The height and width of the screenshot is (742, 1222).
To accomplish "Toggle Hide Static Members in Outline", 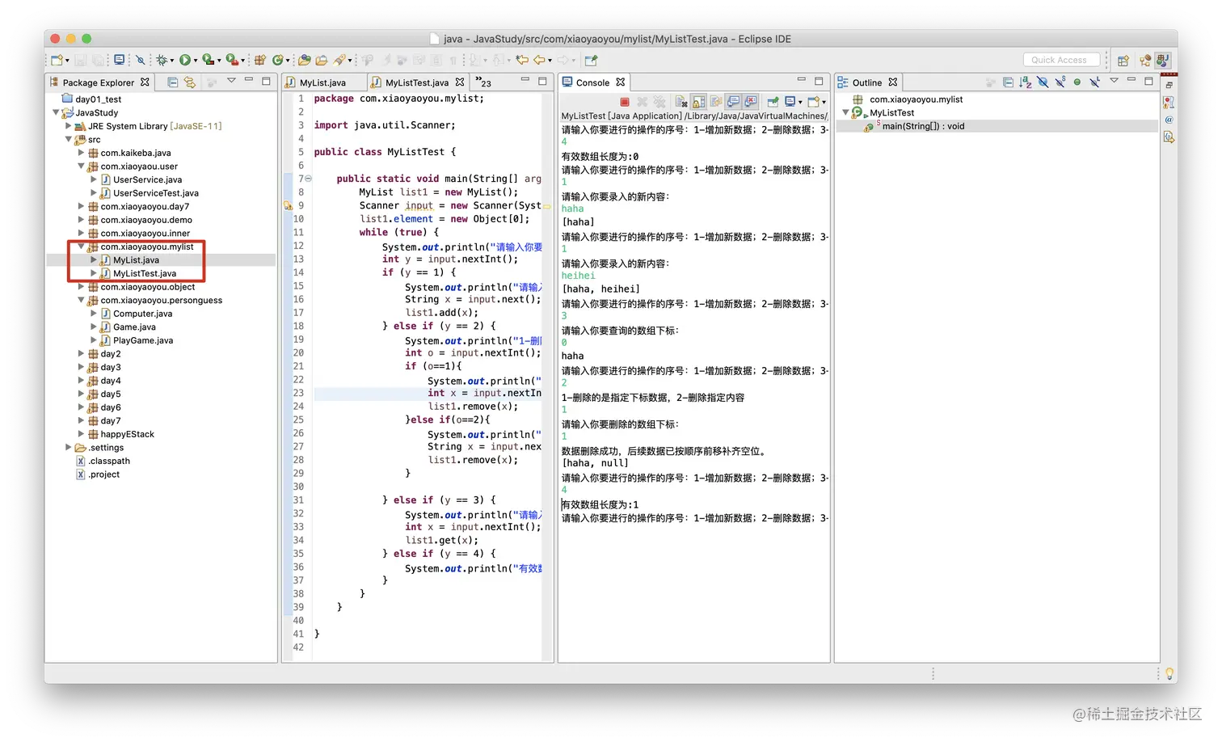I will [1060, 82].
